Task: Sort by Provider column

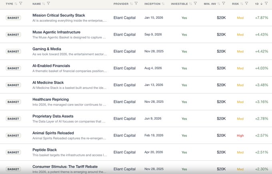Action: (x=131, y=4)
